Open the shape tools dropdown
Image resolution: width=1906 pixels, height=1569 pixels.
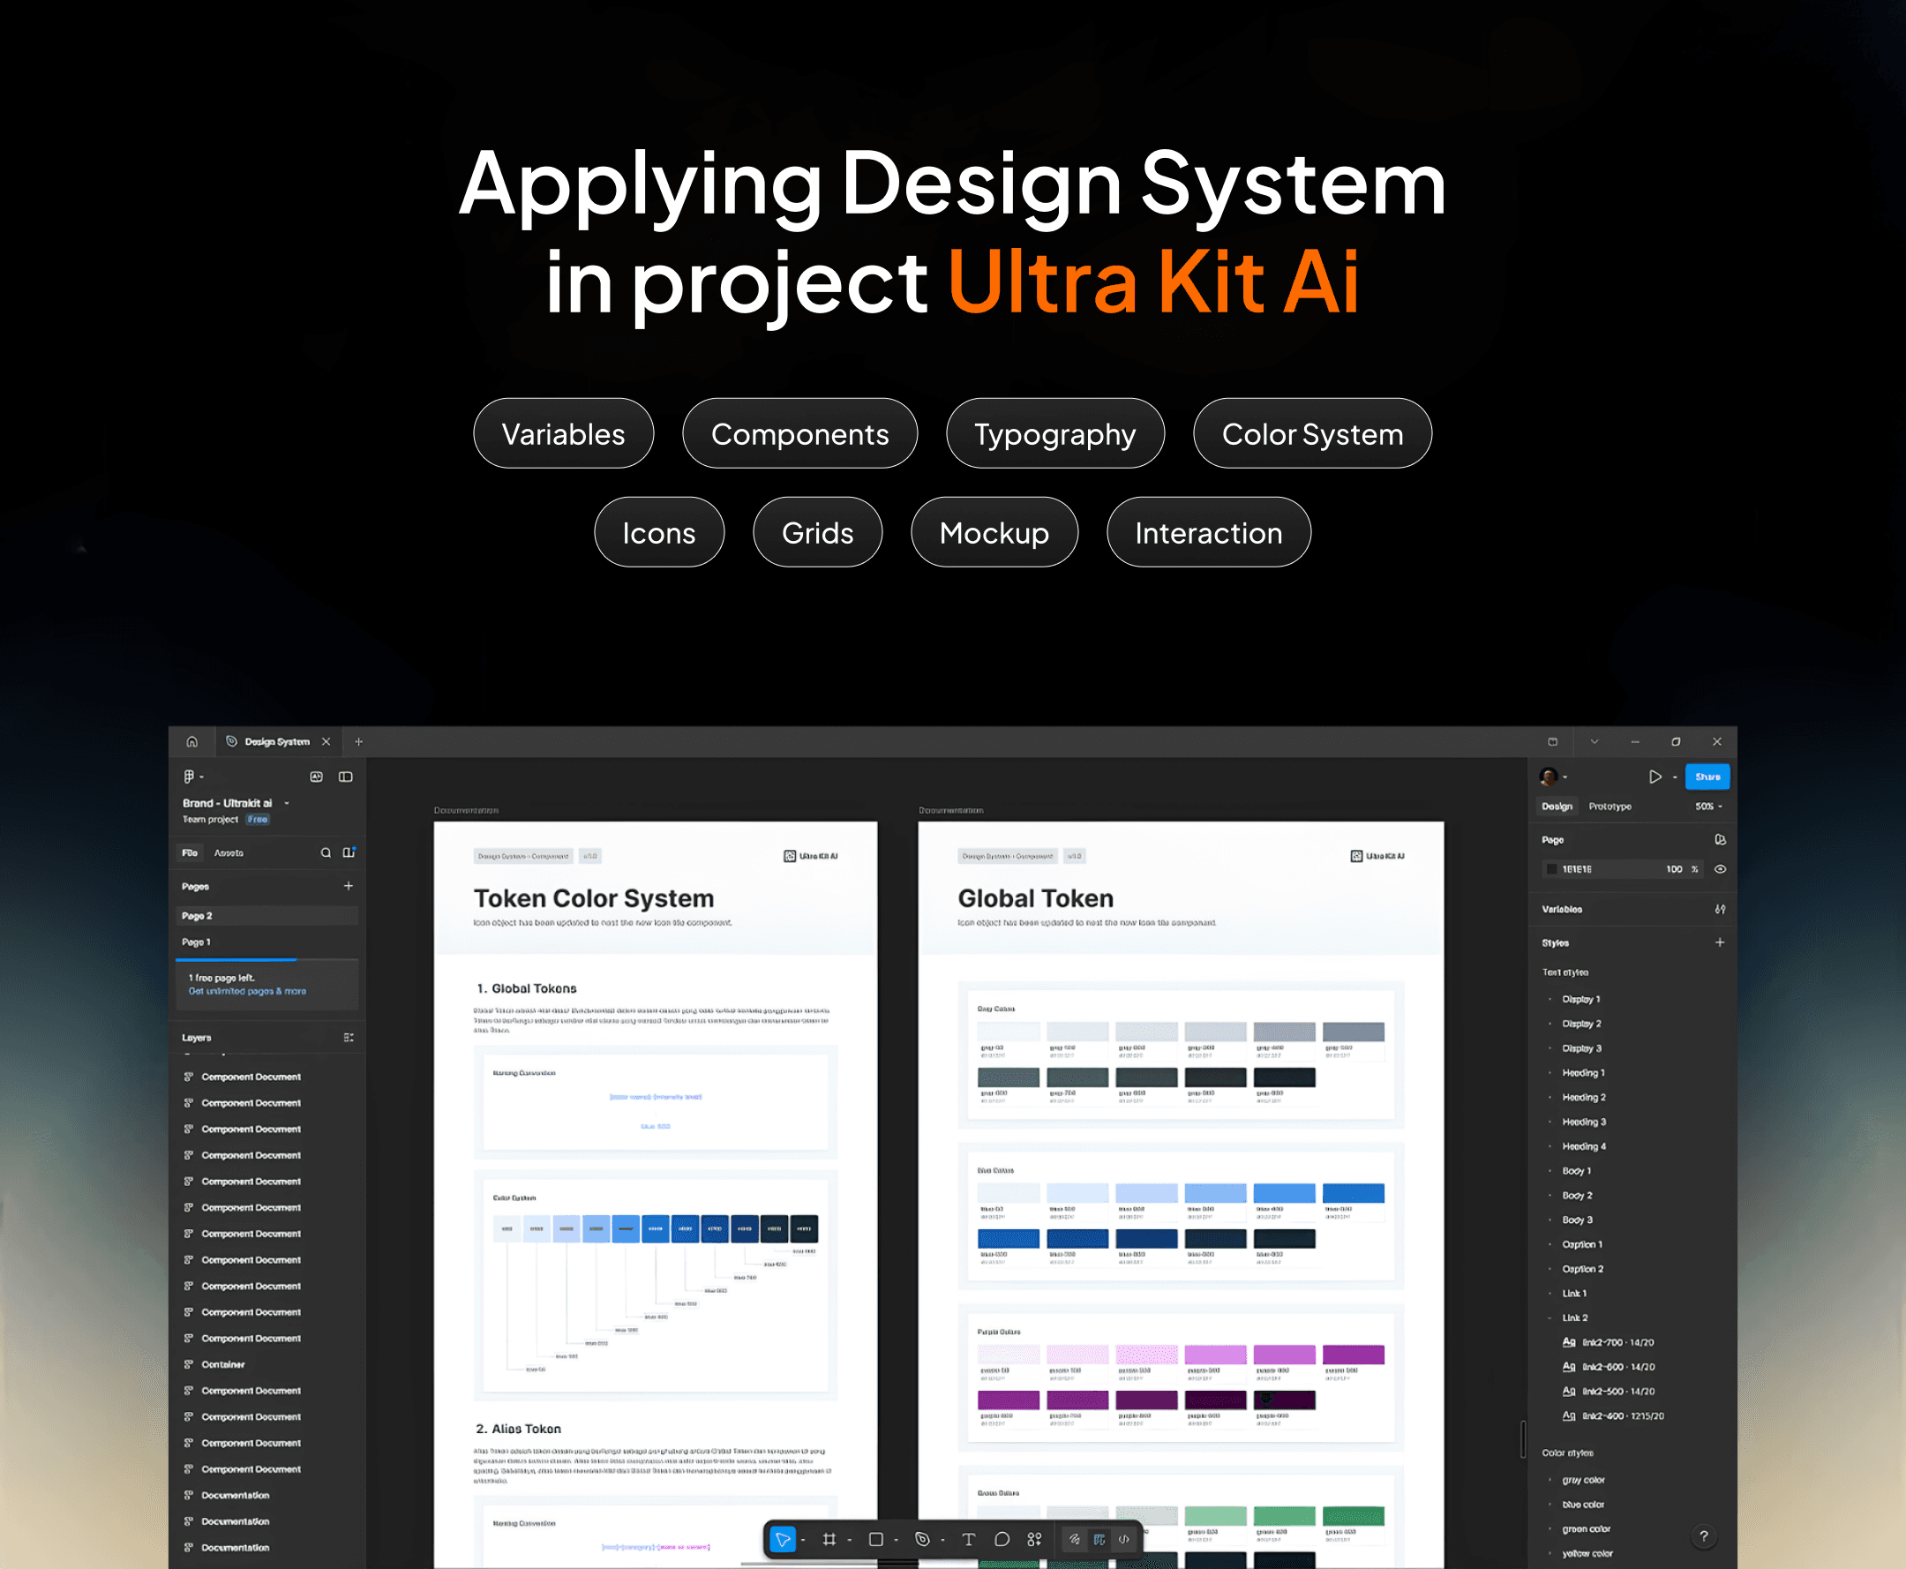896,1539
